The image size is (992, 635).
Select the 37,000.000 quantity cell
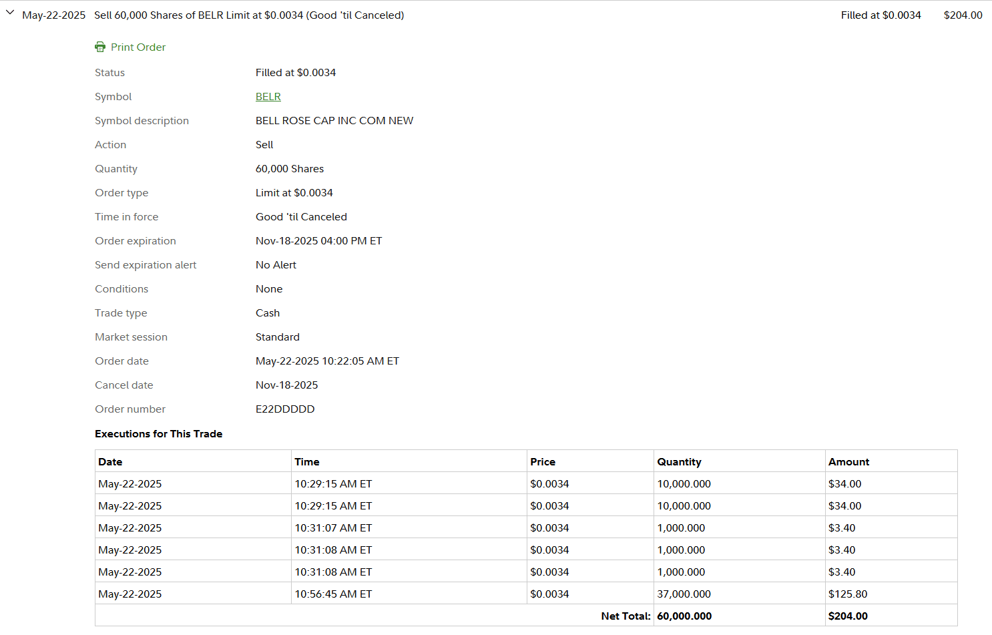pos(684,594)
